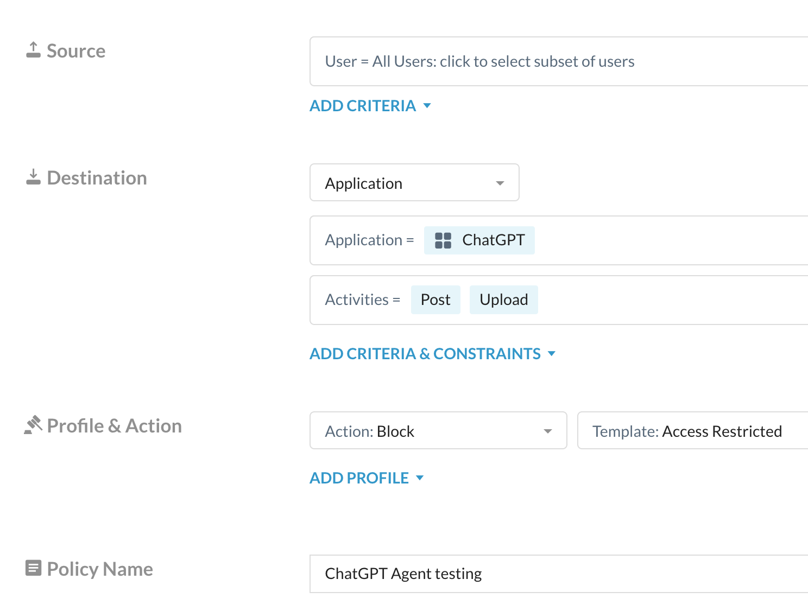Click the ChatGPT application grid icon
Screen dimensions: 808x611
pos(443,240)
